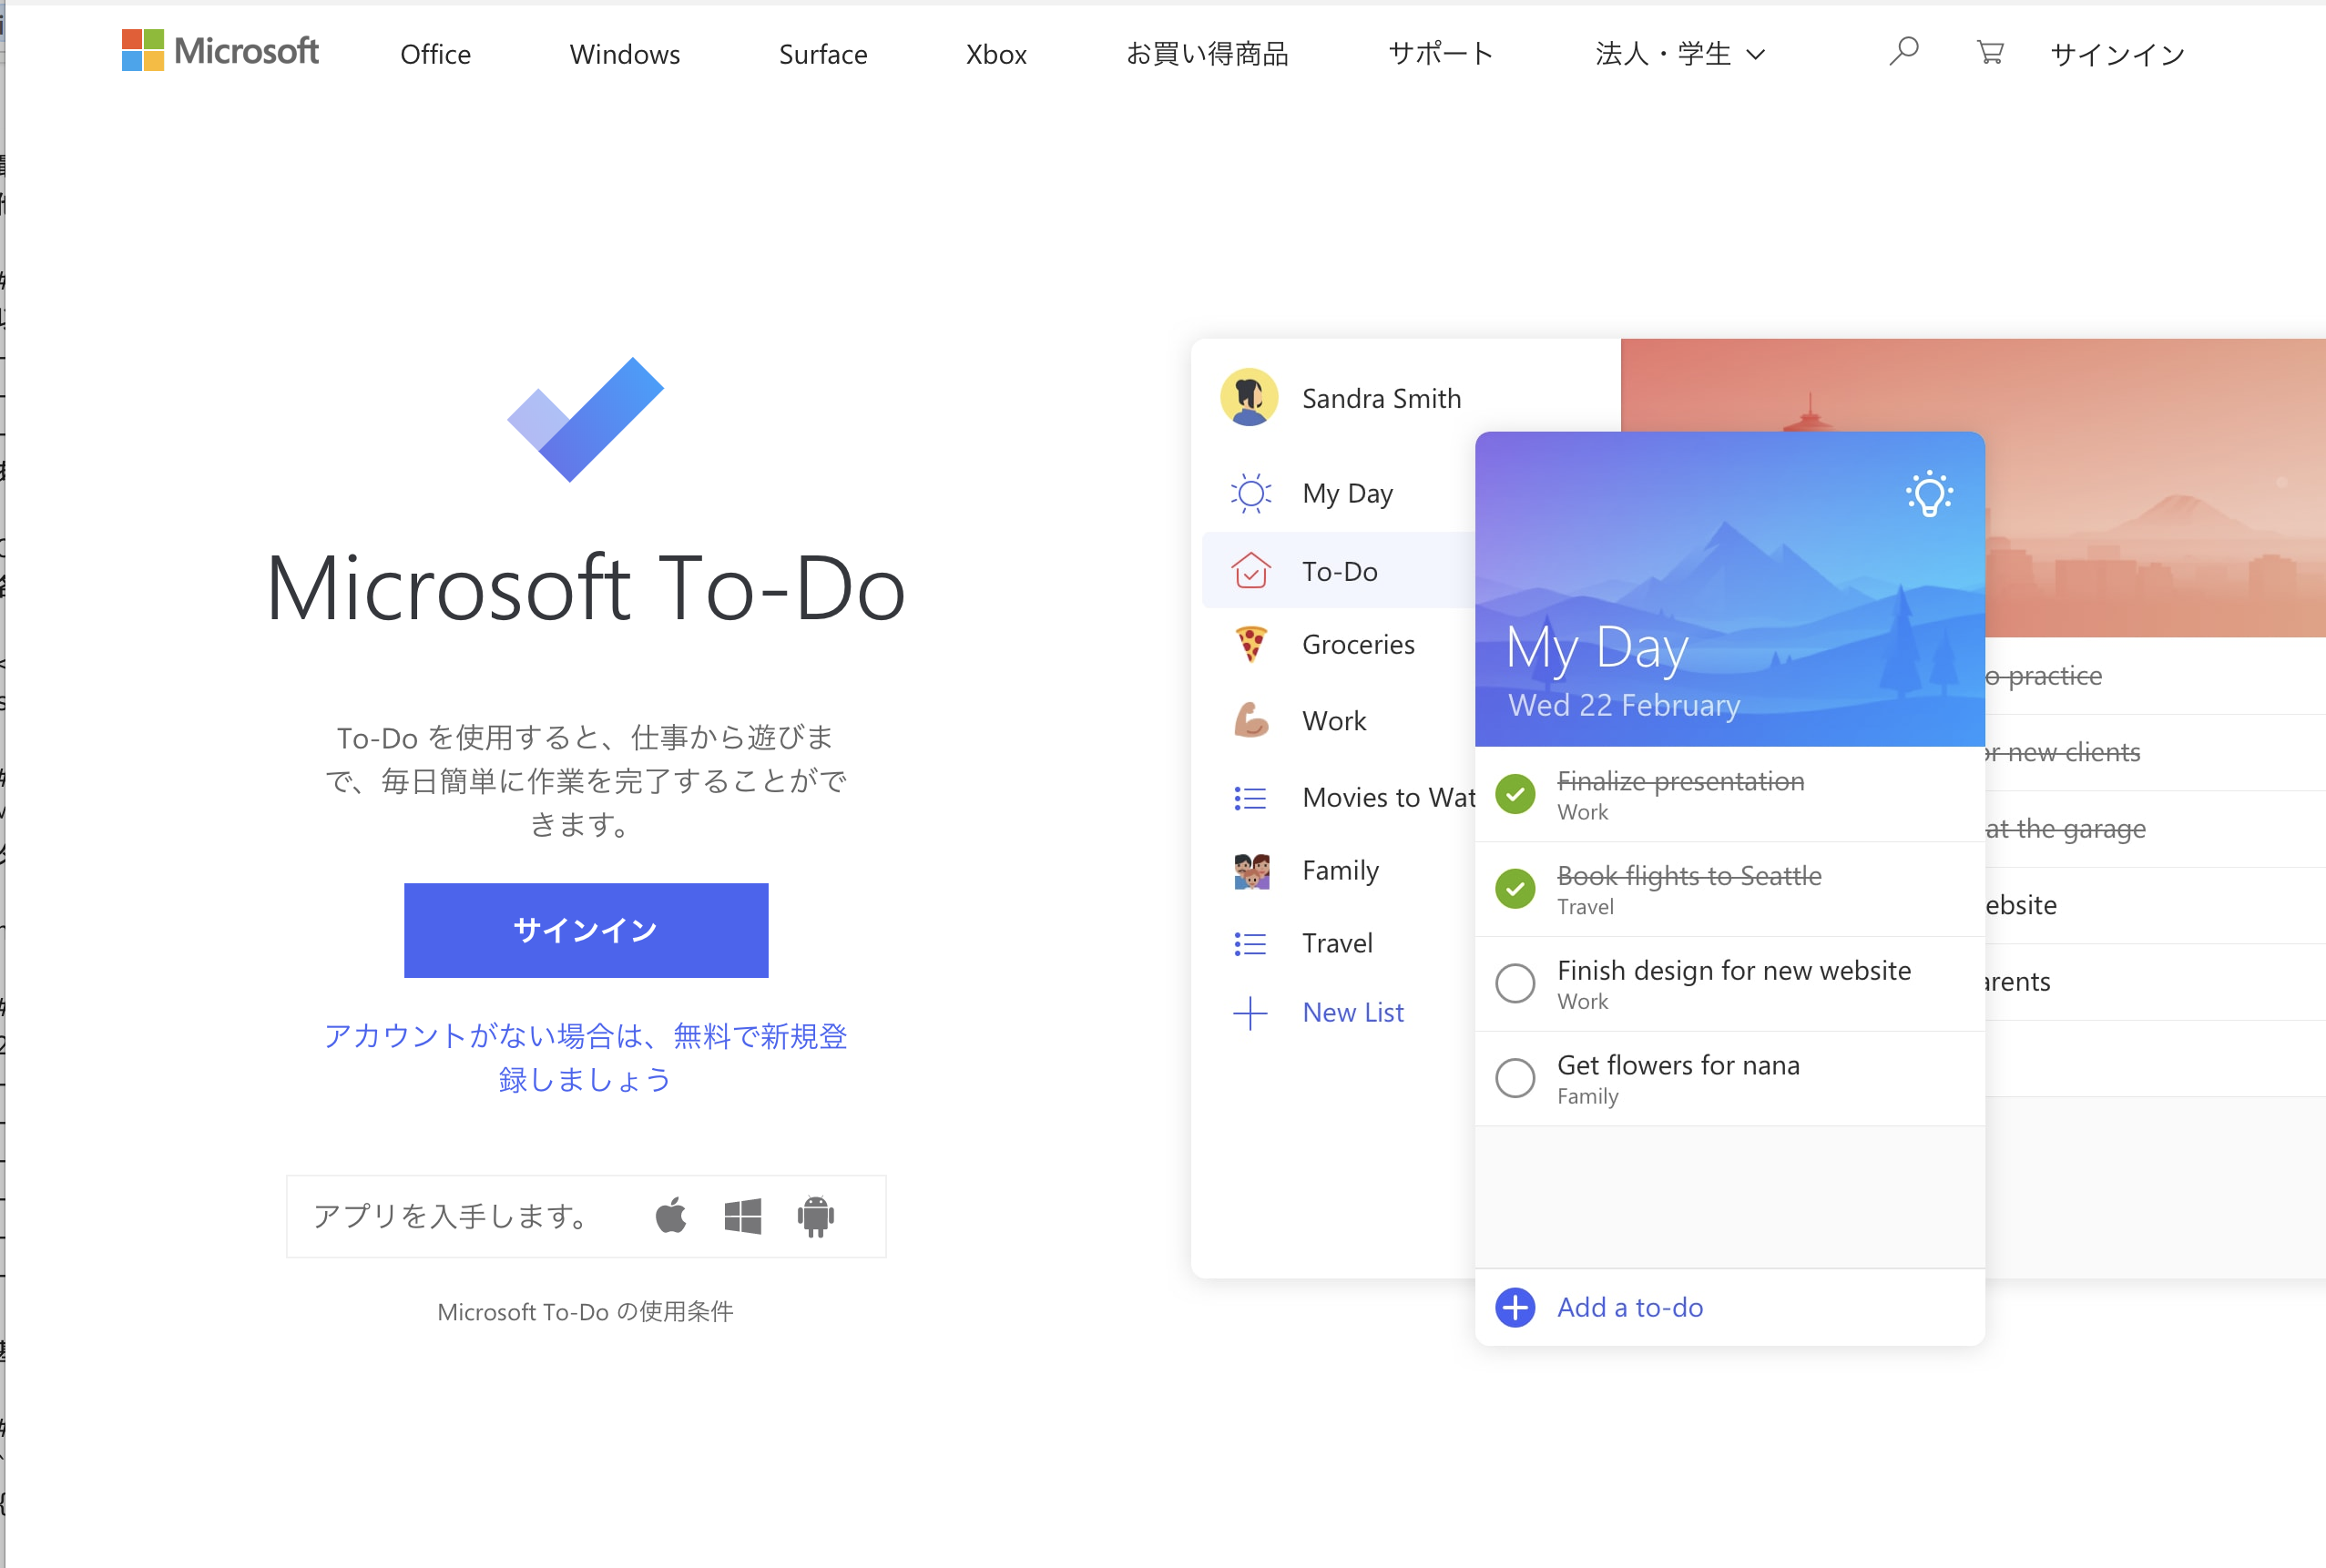The width and height of the screenshot is (2326, 1568).
Task: Open the Office menu item
Action: [x=435, y=54]
